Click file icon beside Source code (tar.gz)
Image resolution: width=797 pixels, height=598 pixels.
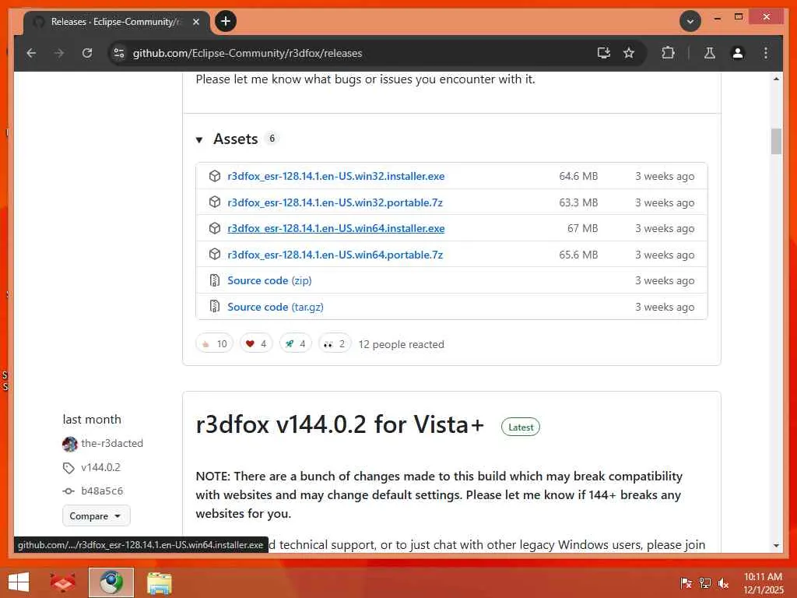point(215,307)
